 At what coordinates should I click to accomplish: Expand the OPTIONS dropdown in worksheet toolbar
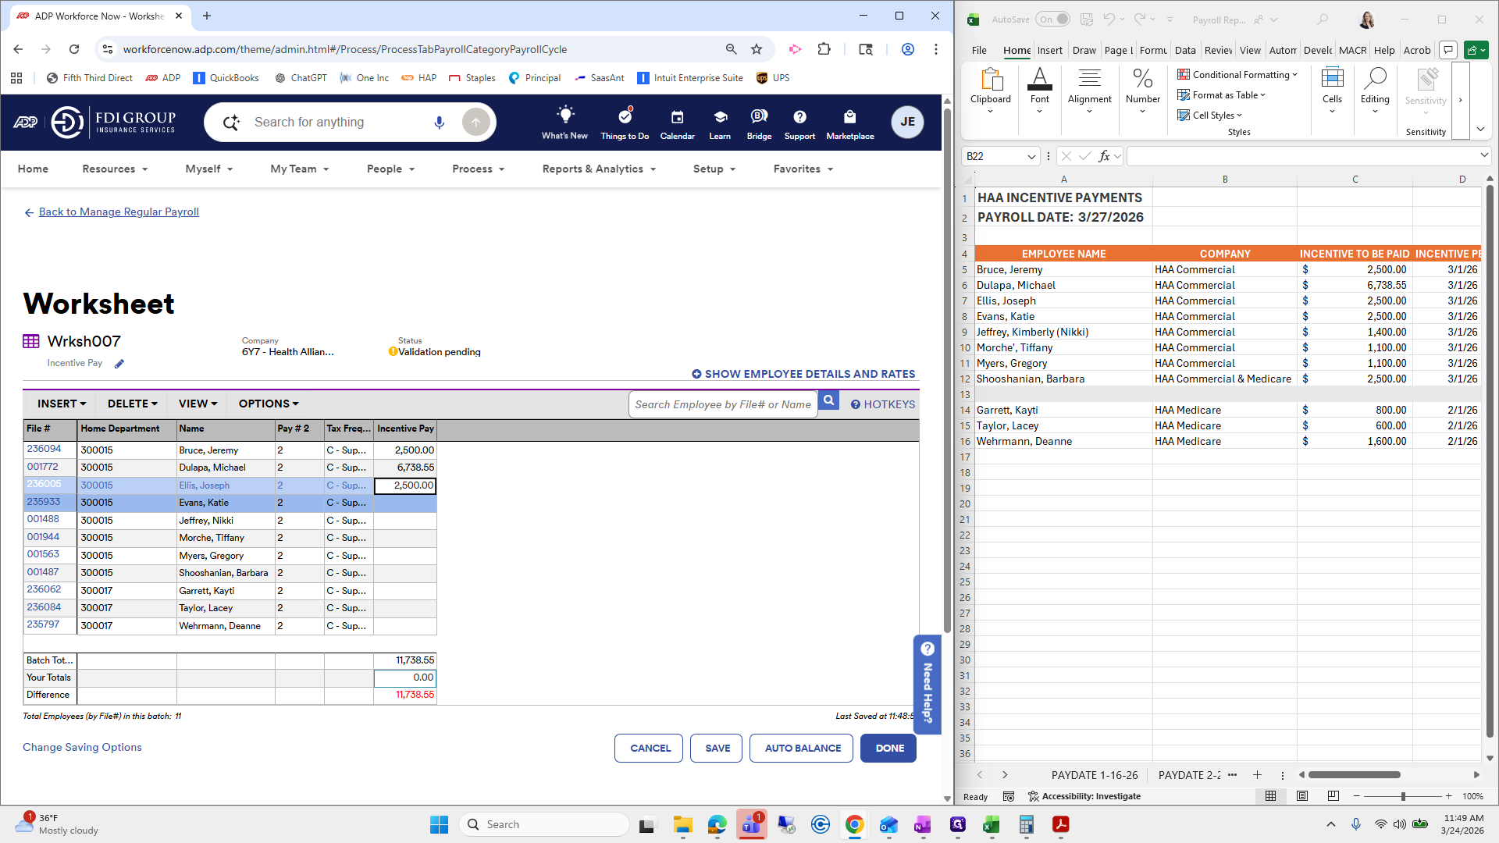coord(269,404)
